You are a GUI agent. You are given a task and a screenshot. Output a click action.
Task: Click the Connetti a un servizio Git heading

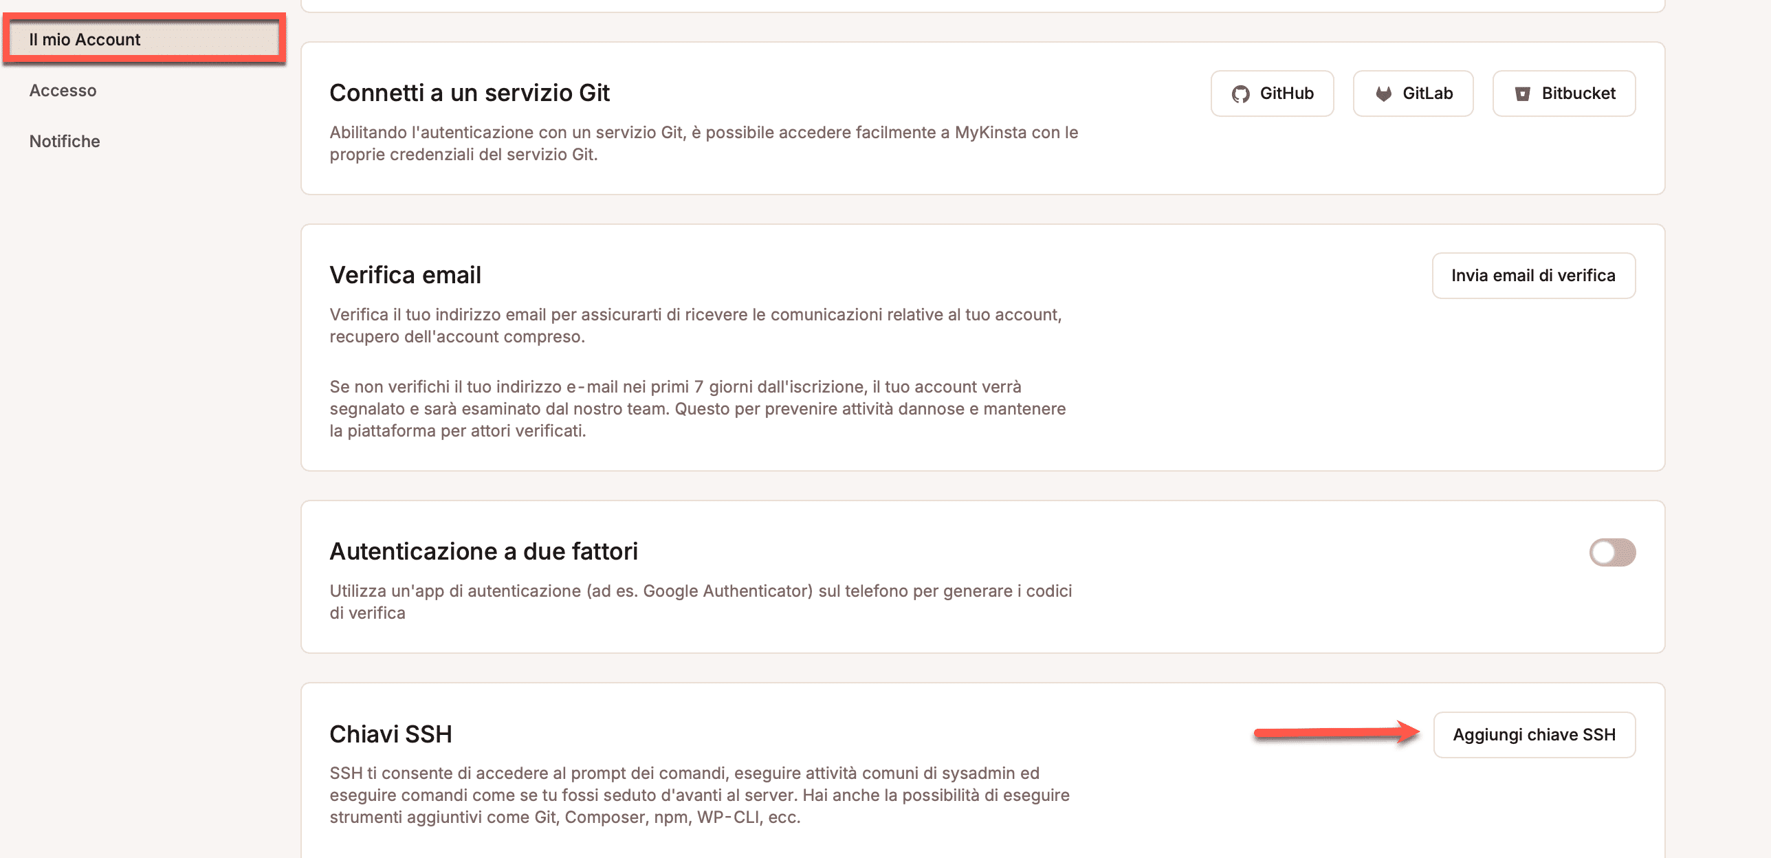470,93
